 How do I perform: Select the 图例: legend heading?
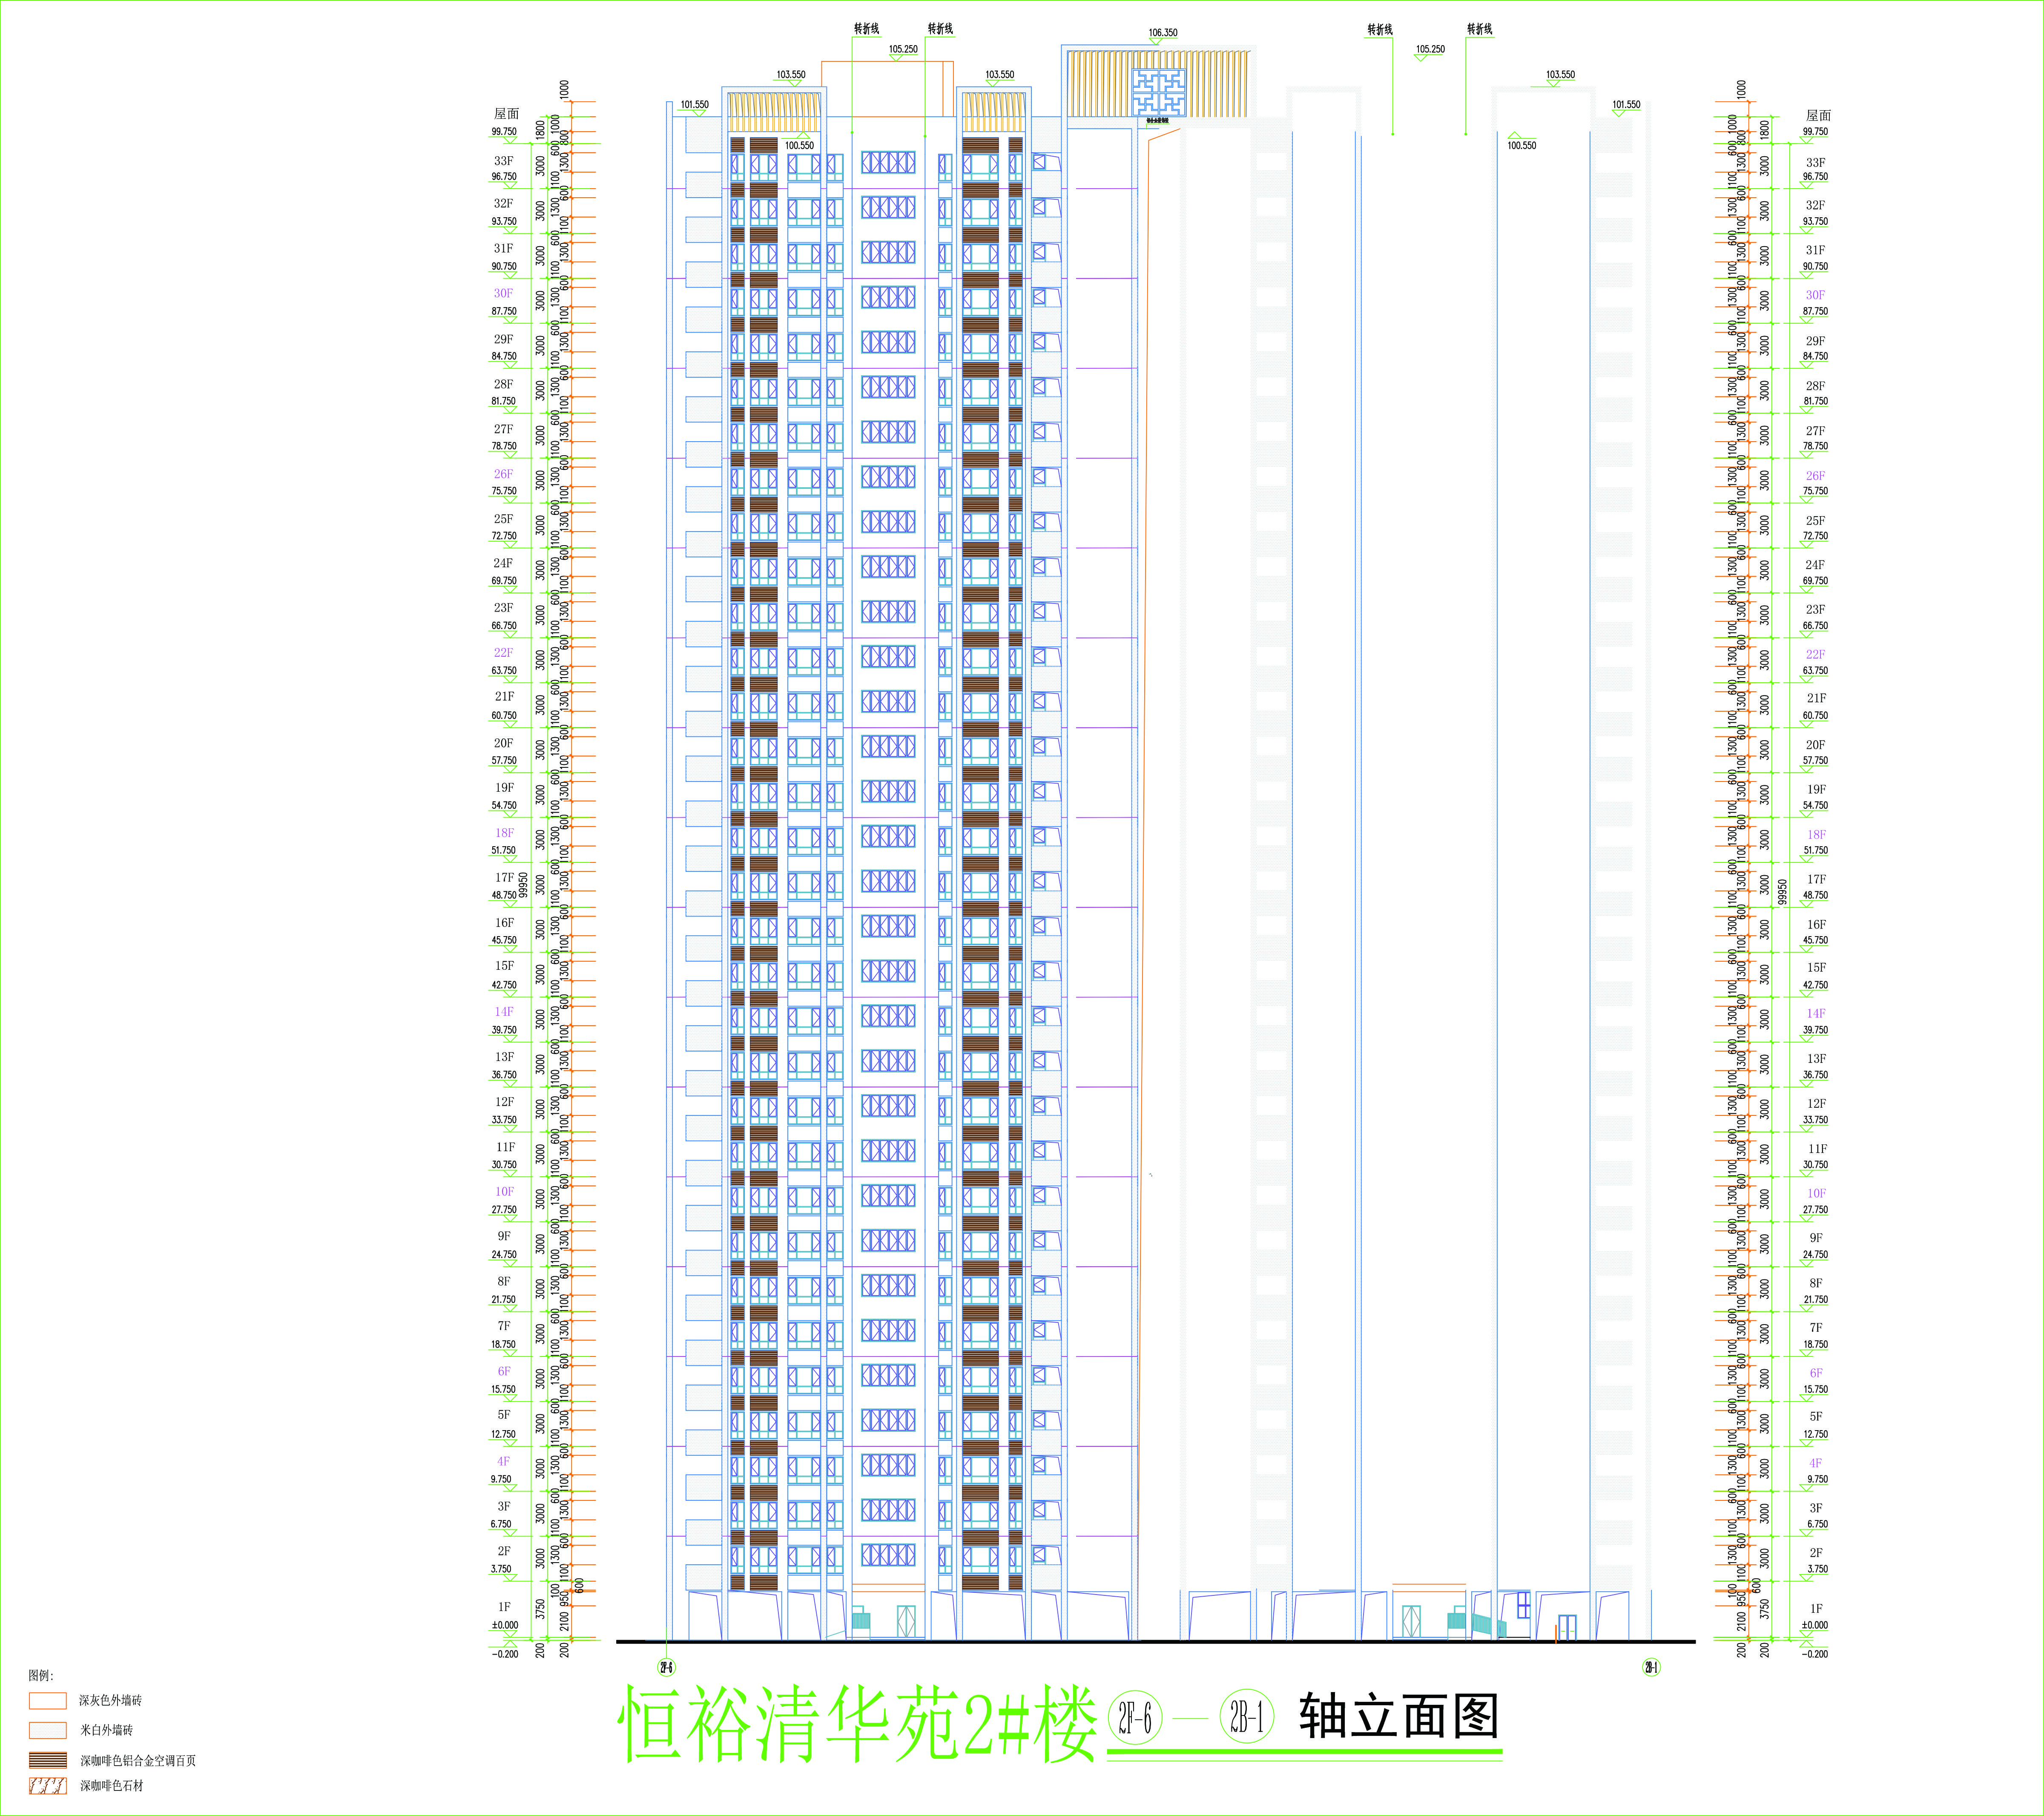[41, 1675]
